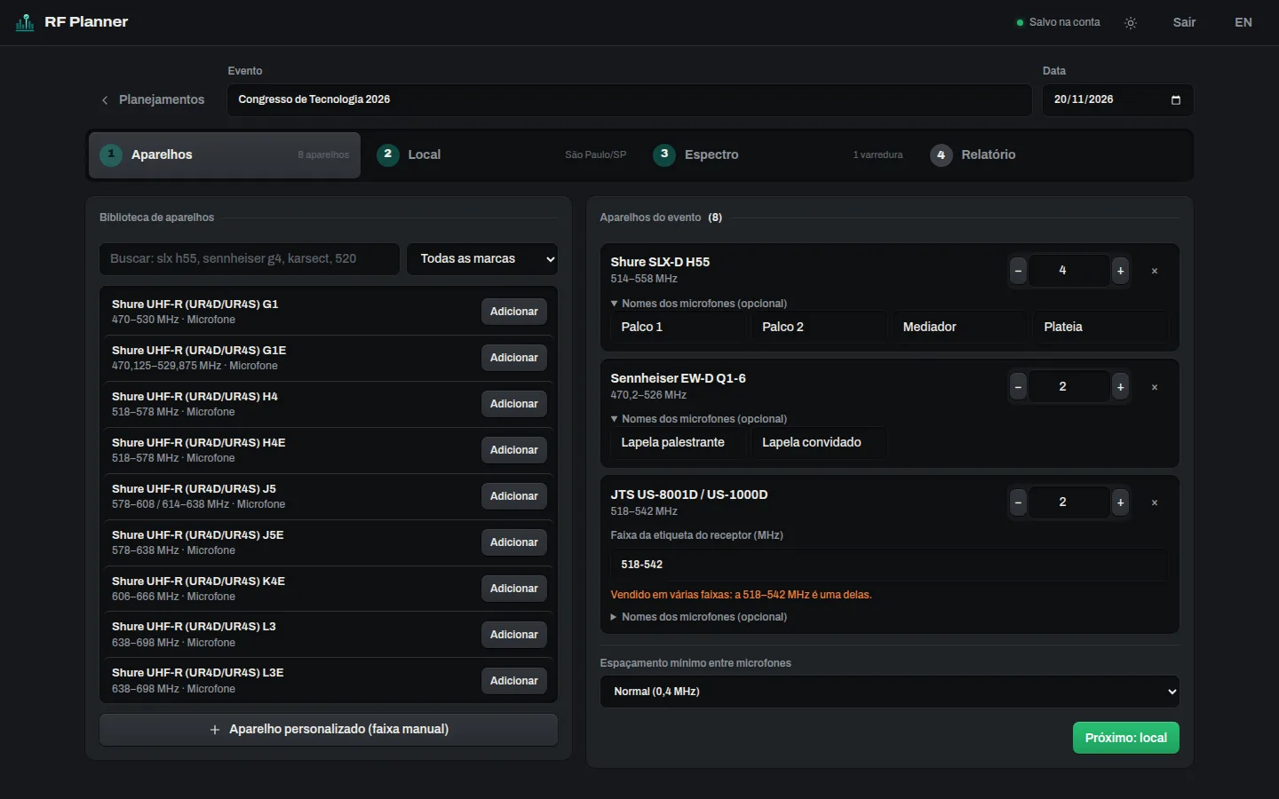Increase Shure SLX-D H55 quantity with plus
1279x799 pixels.
pyautogui.click(x=1121, y=271)
